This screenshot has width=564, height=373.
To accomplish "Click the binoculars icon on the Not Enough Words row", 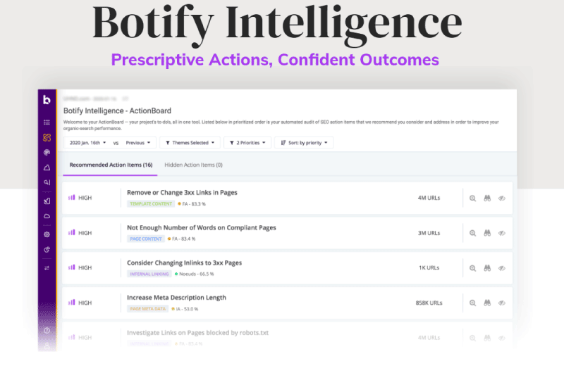I will coord(487,233).
